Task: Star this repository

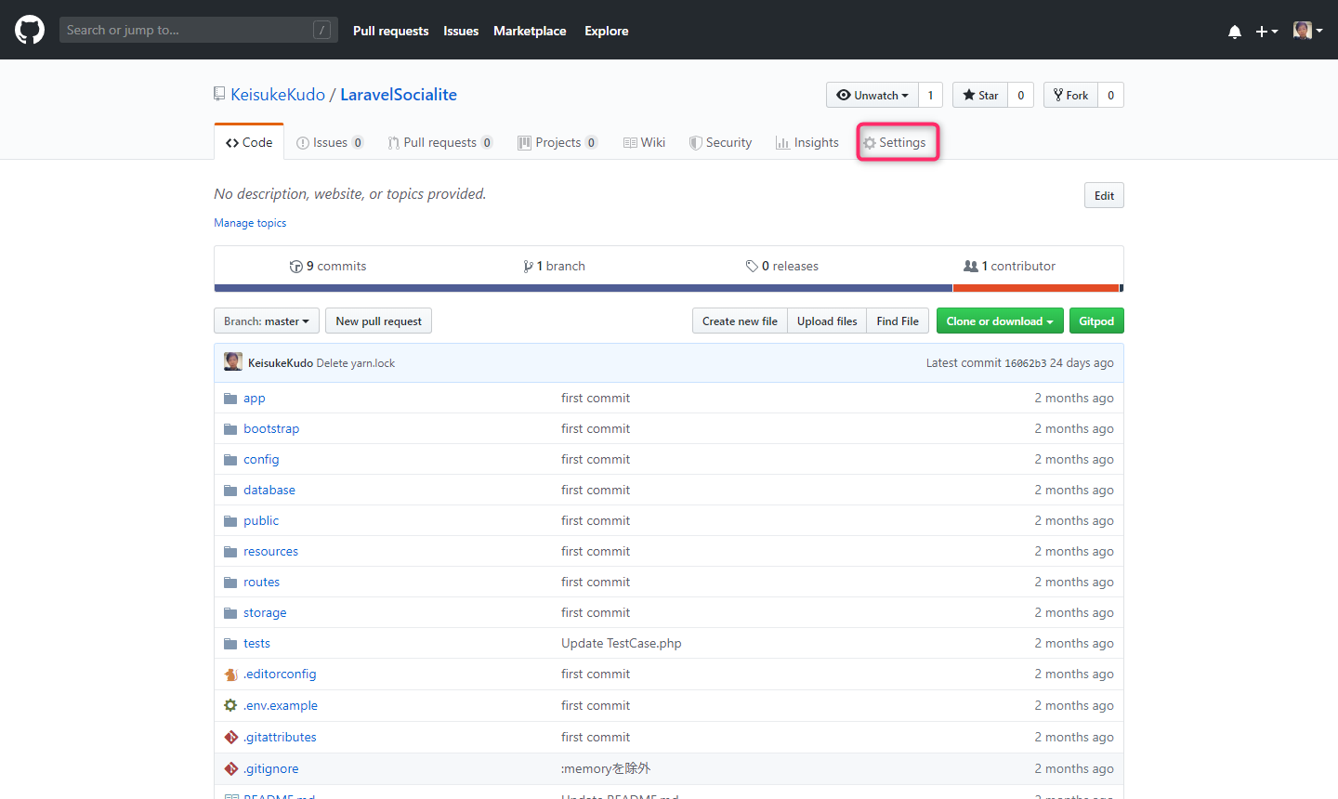Action: pos(980,95)
